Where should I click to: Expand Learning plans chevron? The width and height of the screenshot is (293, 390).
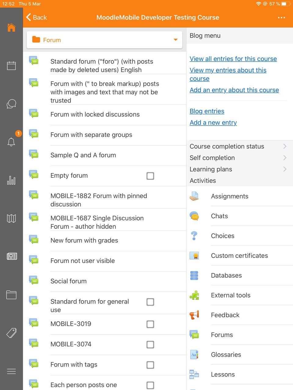tap(285, 169)
